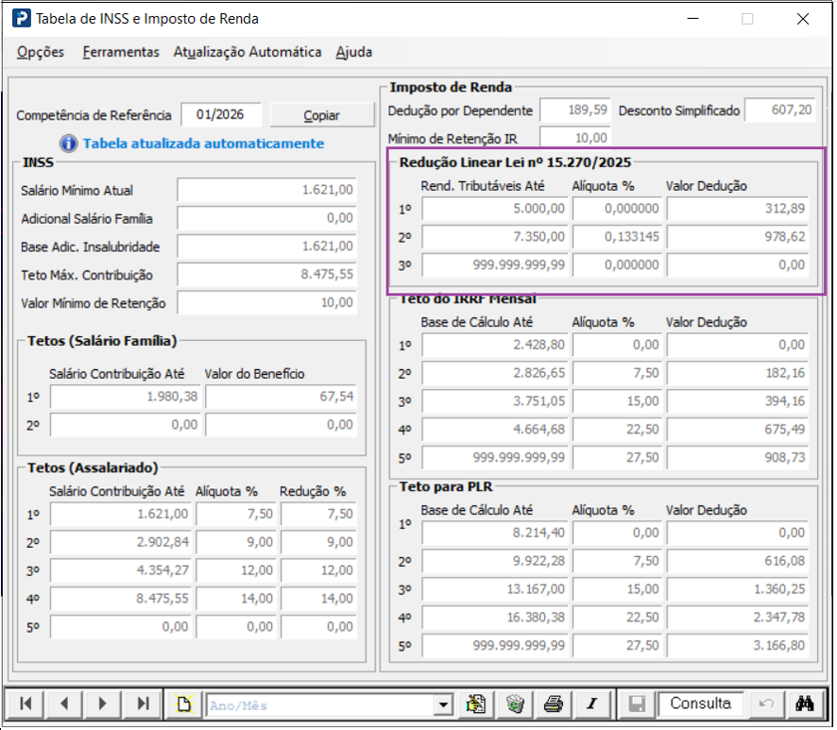Screen dimensions: 837x730
Task: Click Assalariado limit field 4.354,27
Action: [121, 570]
